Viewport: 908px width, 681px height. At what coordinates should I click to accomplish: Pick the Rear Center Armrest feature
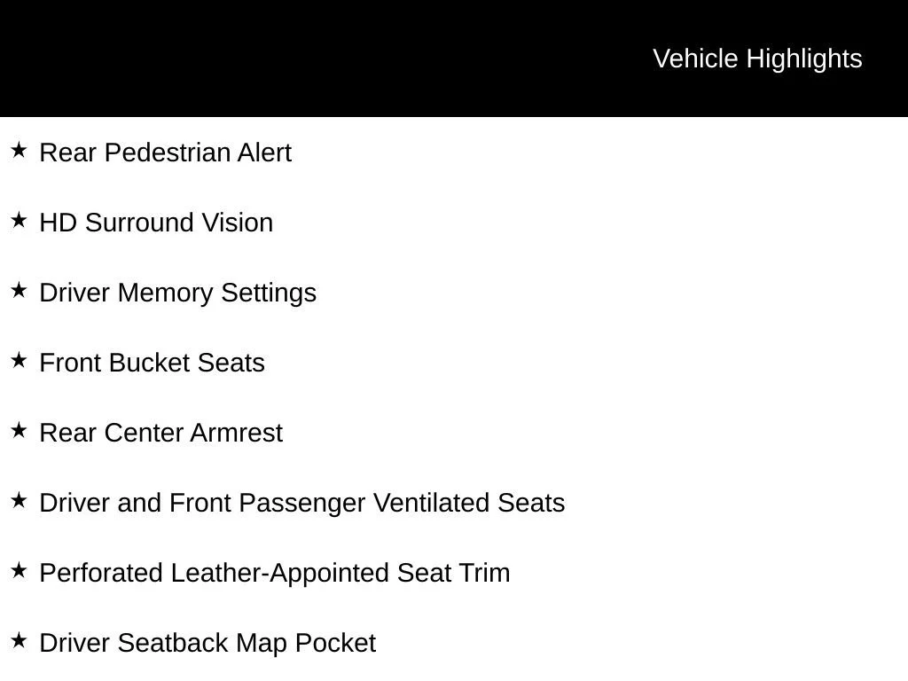[x=161, y=433]
